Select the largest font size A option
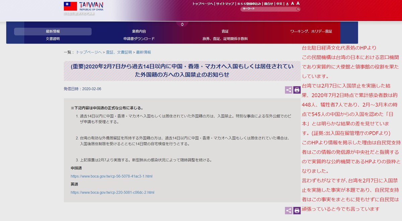The width and height of the screenshot is (402, 221). tap(297, 4)
